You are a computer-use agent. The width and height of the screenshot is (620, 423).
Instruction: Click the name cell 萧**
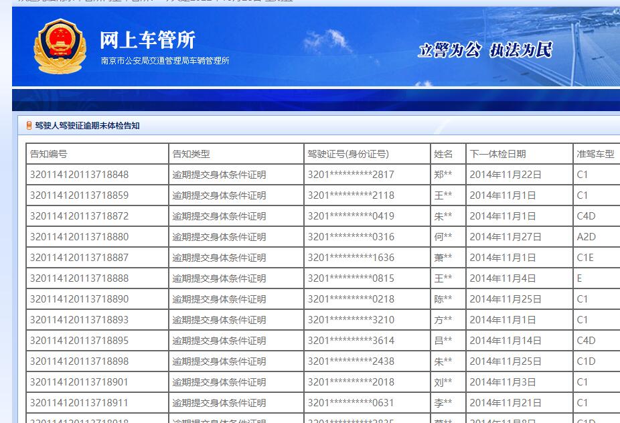[x=443, y=258]
